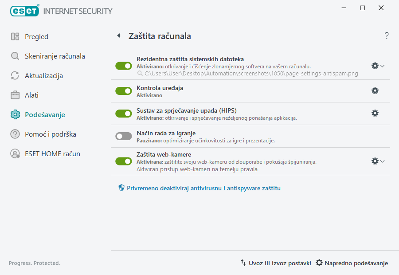Image resolution: width=399 pixels, height=275 pixels.
Task: Open Pomoć i podrška help icon
Action: click(15, 134)
